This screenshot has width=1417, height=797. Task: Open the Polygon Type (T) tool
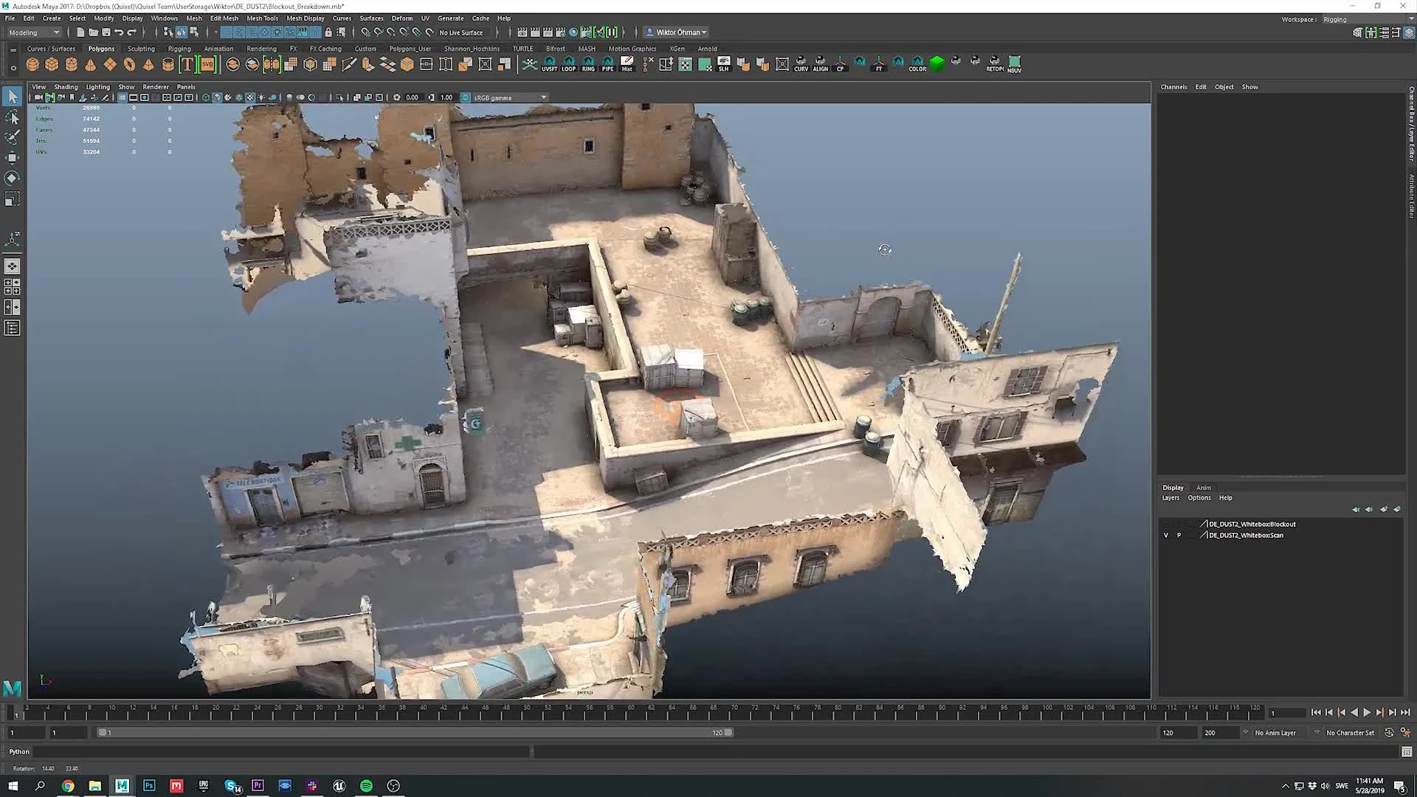(187, 65)
